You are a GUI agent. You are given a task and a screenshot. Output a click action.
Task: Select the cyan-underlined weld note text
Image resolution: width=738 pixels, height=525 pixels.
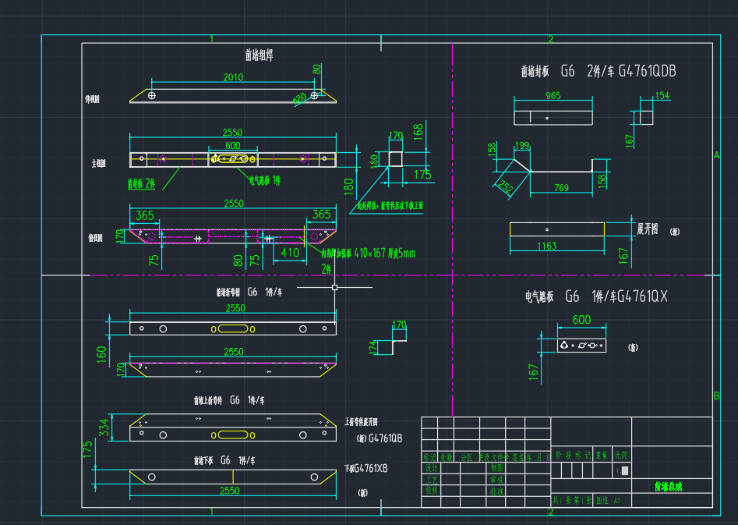390,206
